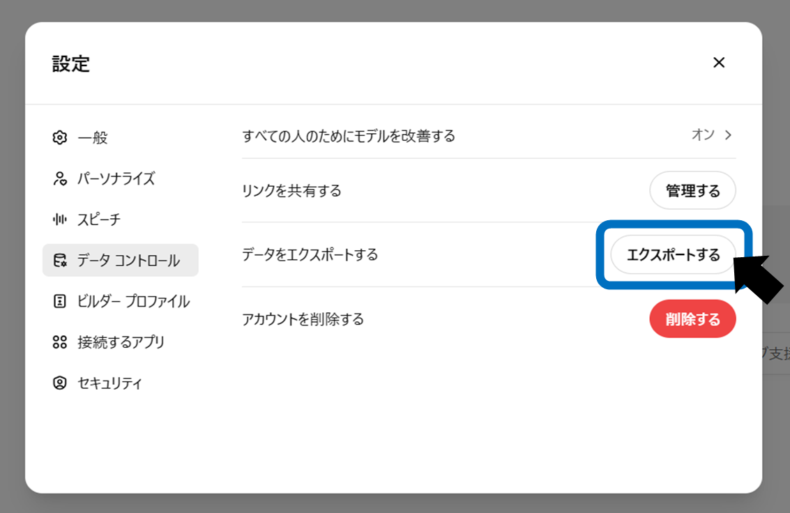The width and height of the screenshot is (790, 513).
Task: Open the パーソナライズ section
Action: click(x=116, y=178)
